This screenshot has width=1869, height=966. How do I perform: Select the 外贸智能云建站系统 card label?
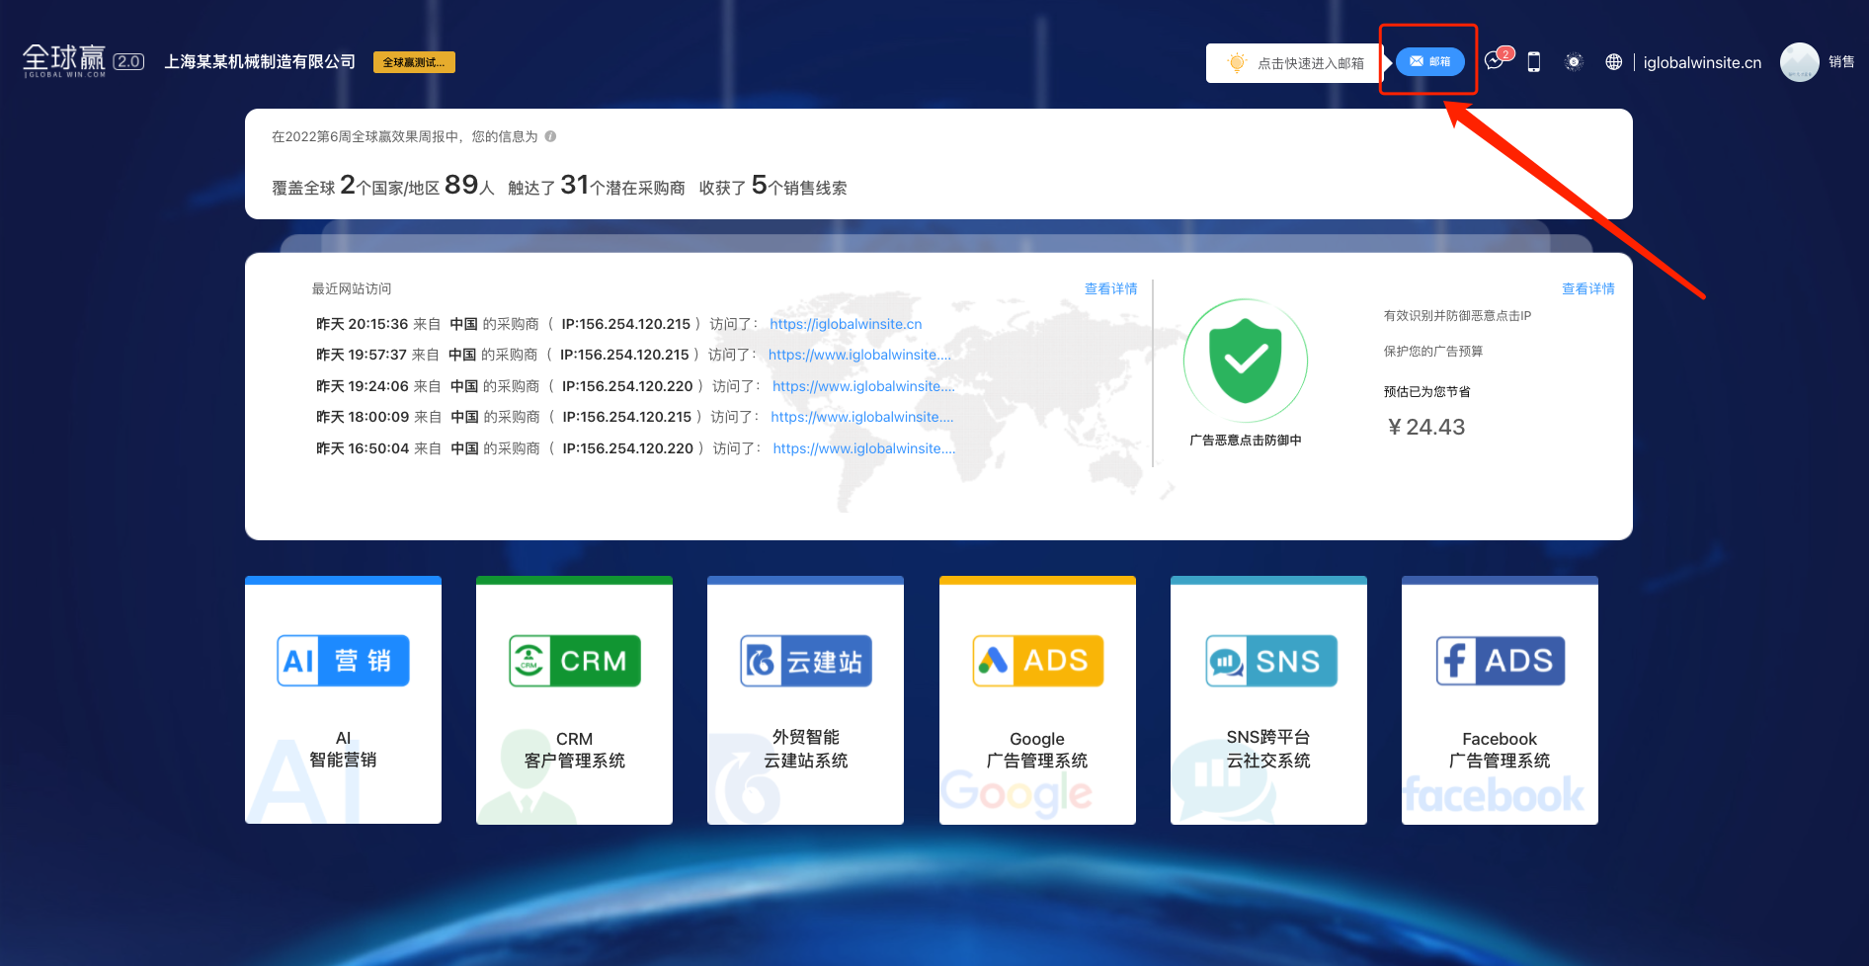[x=805, y=749]
